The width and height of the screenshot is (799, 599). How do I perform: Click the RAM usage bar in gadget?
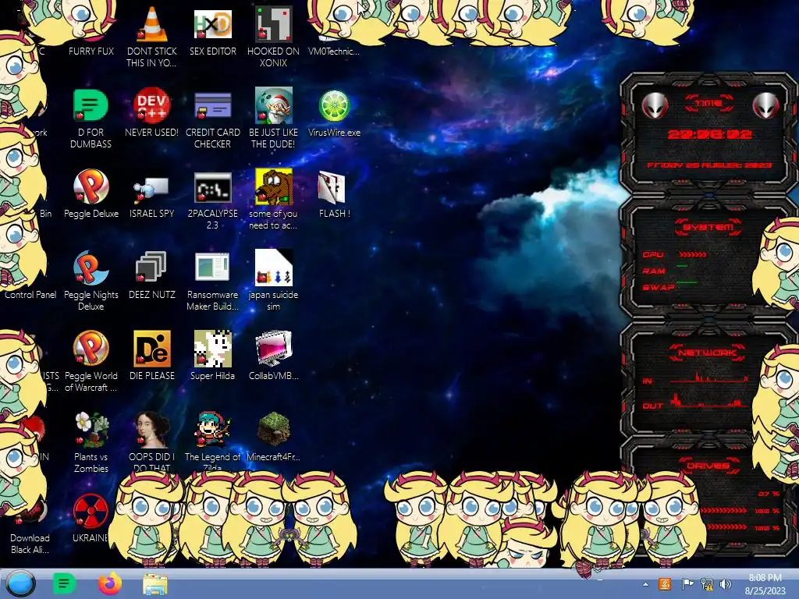(x=682, y=266)
